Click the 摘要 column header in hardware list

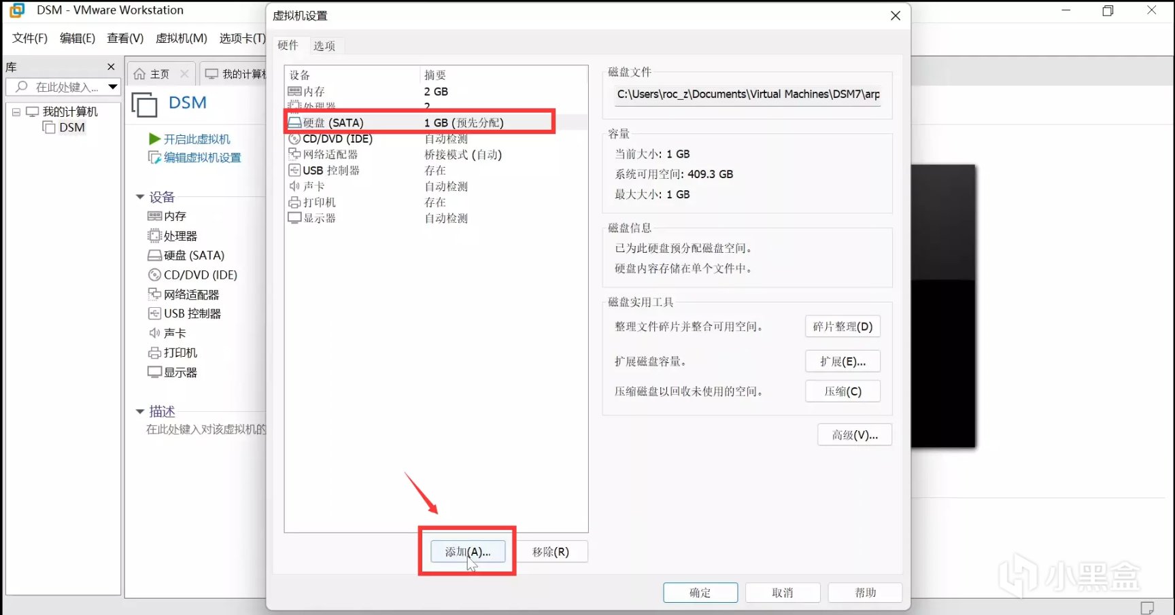504,75
